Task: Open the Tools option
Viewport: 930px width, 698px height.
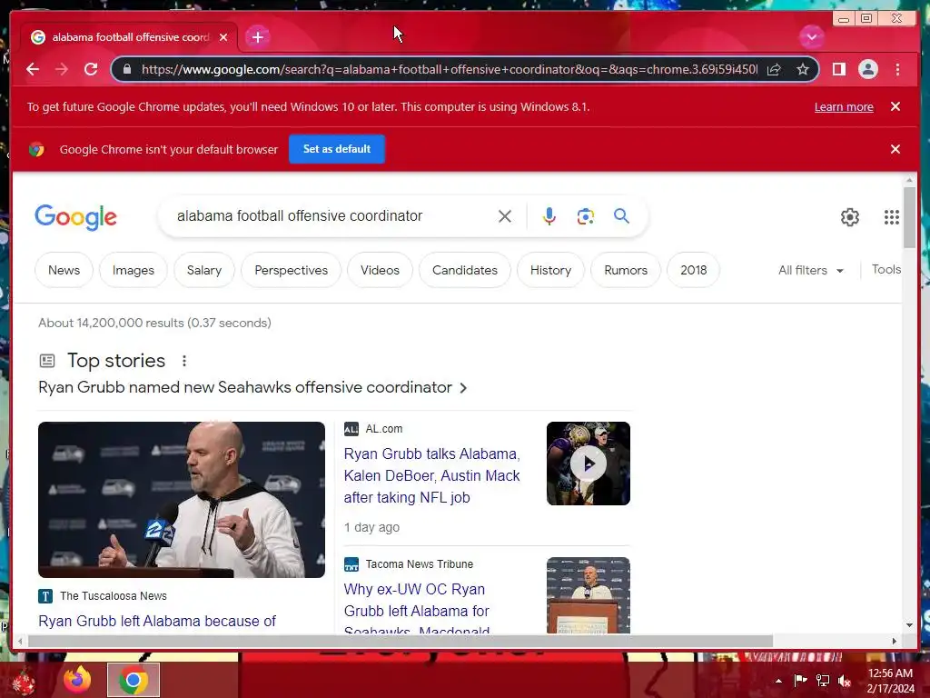Action: tap(885, 269)
